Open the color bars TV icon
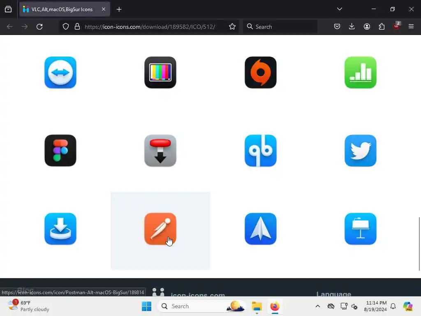This screenshot has width=421, height=316. 160,72
